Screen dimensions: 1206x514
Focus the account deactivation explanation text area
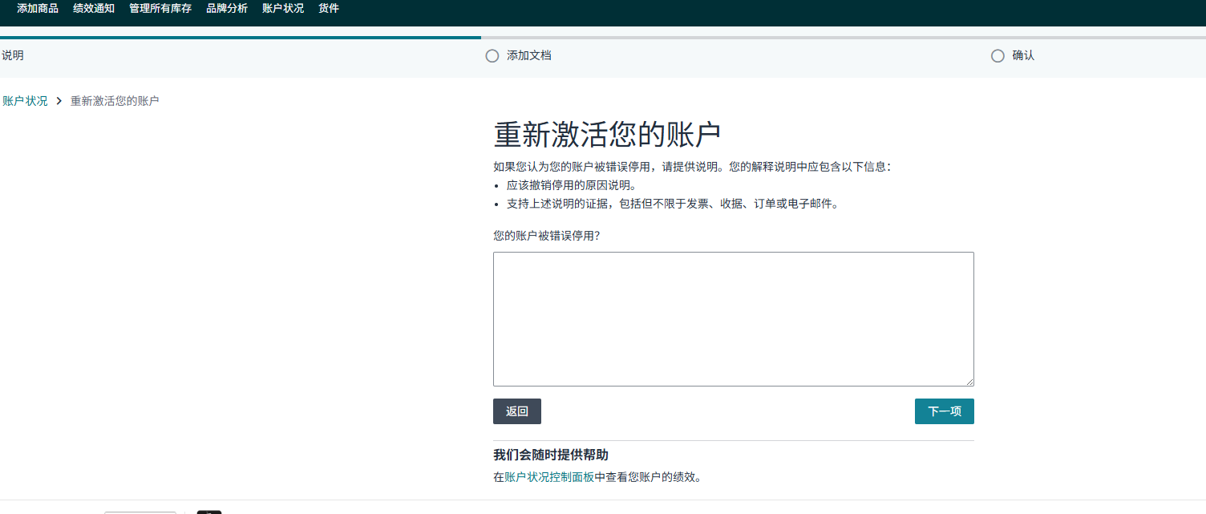point(733,318)
